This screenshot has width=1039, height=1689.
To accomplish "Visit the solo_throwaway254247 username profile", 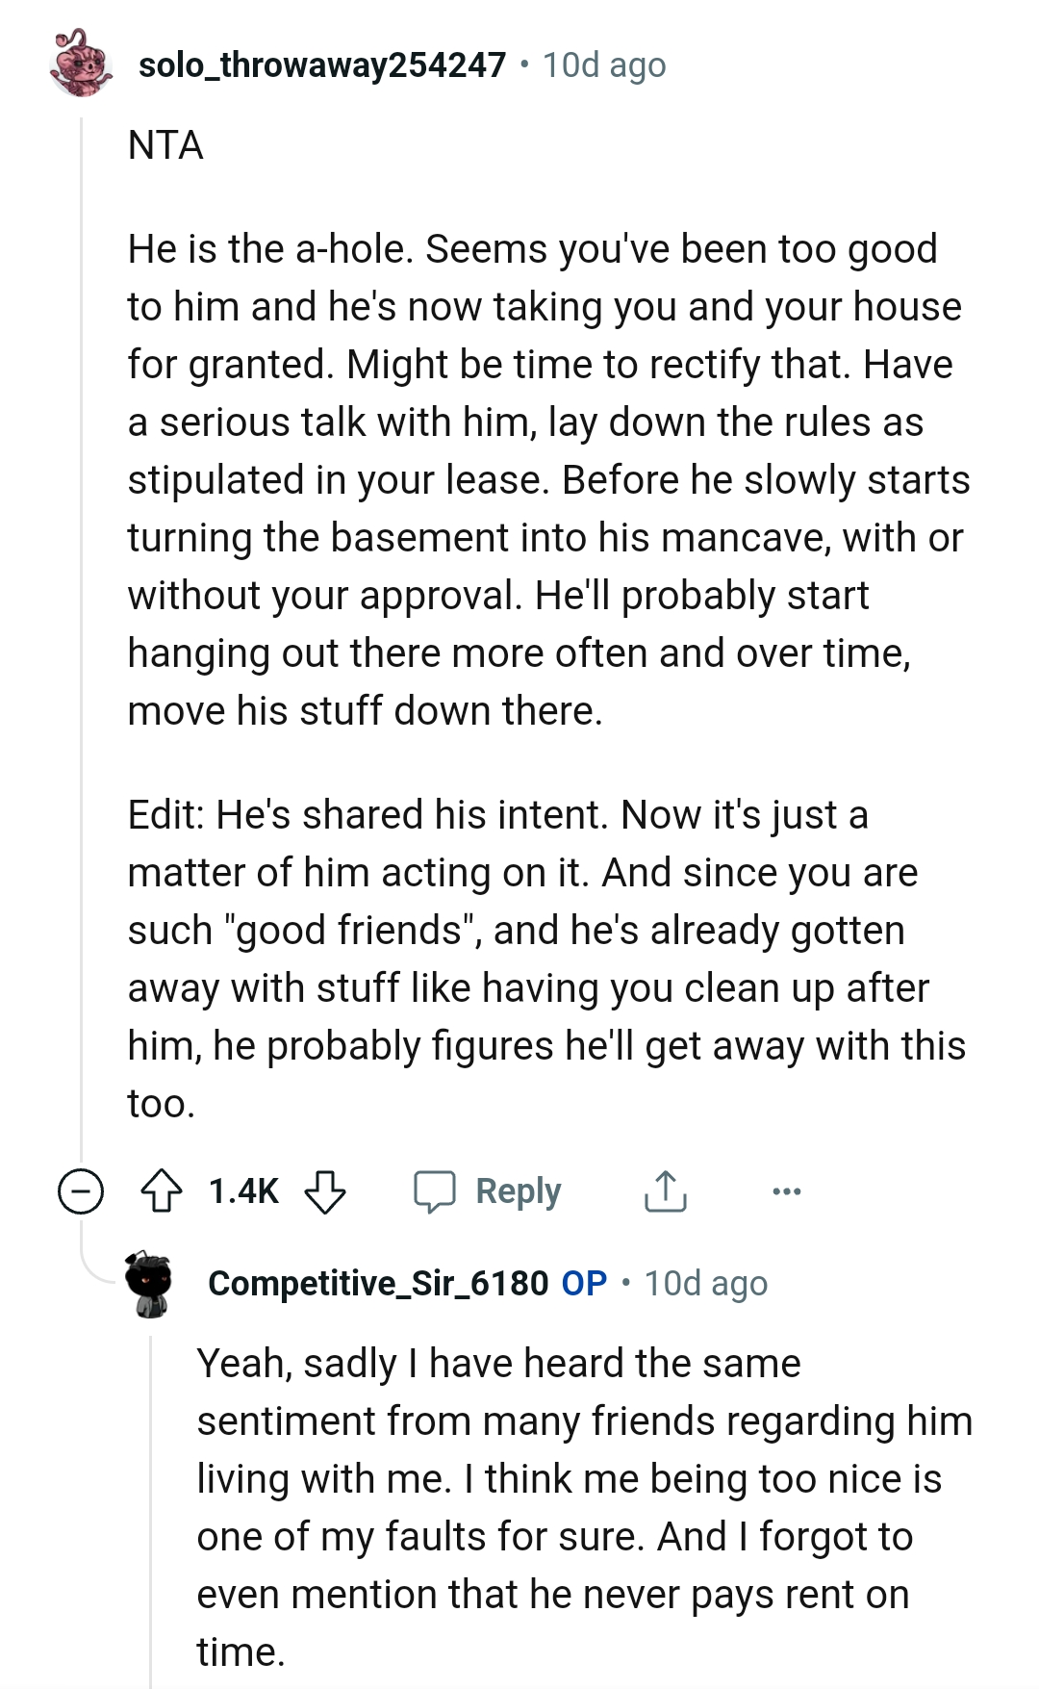I will pyautogui.click(x=321, y=65).
